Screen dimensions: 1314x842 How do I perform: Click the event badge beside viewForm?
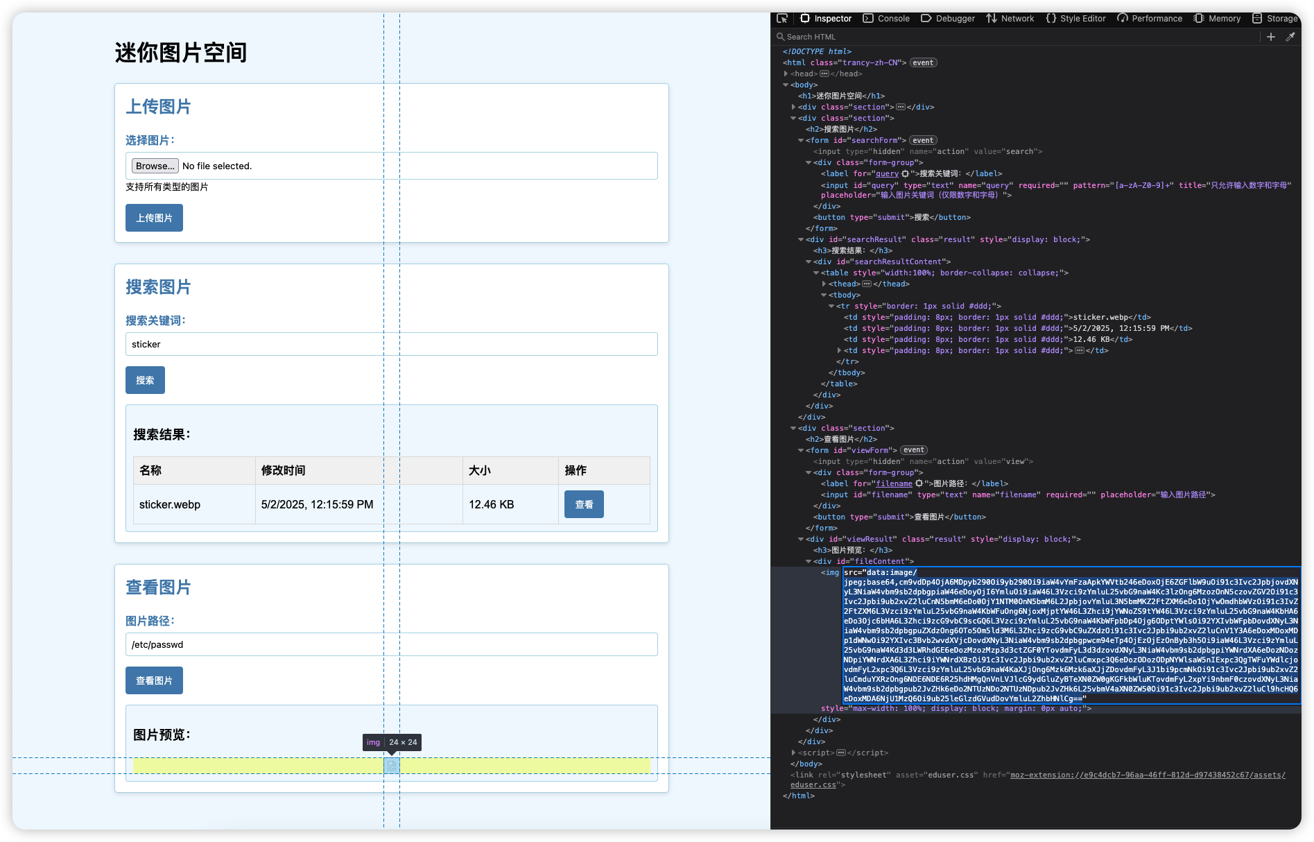(x=914, y=450)
